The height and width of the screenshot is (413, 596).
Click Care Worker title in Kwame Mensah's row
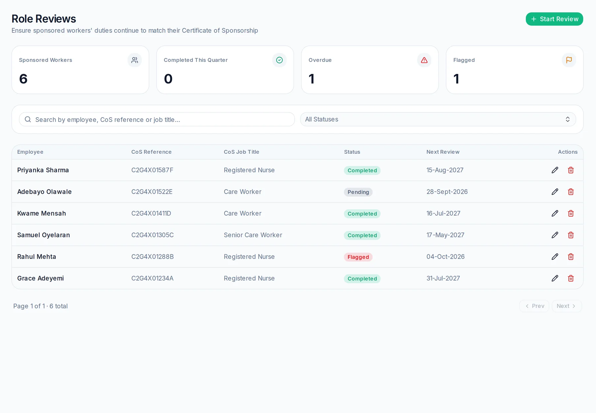coord(243,213)
